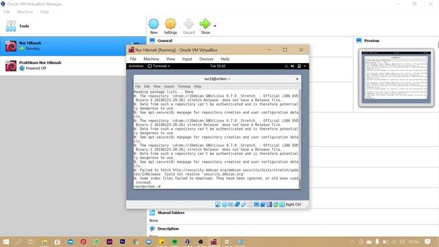This screenshot has height=247, width=439.
Task: Click network adapter icon in VM status bar
Action: tap(237, 204)
